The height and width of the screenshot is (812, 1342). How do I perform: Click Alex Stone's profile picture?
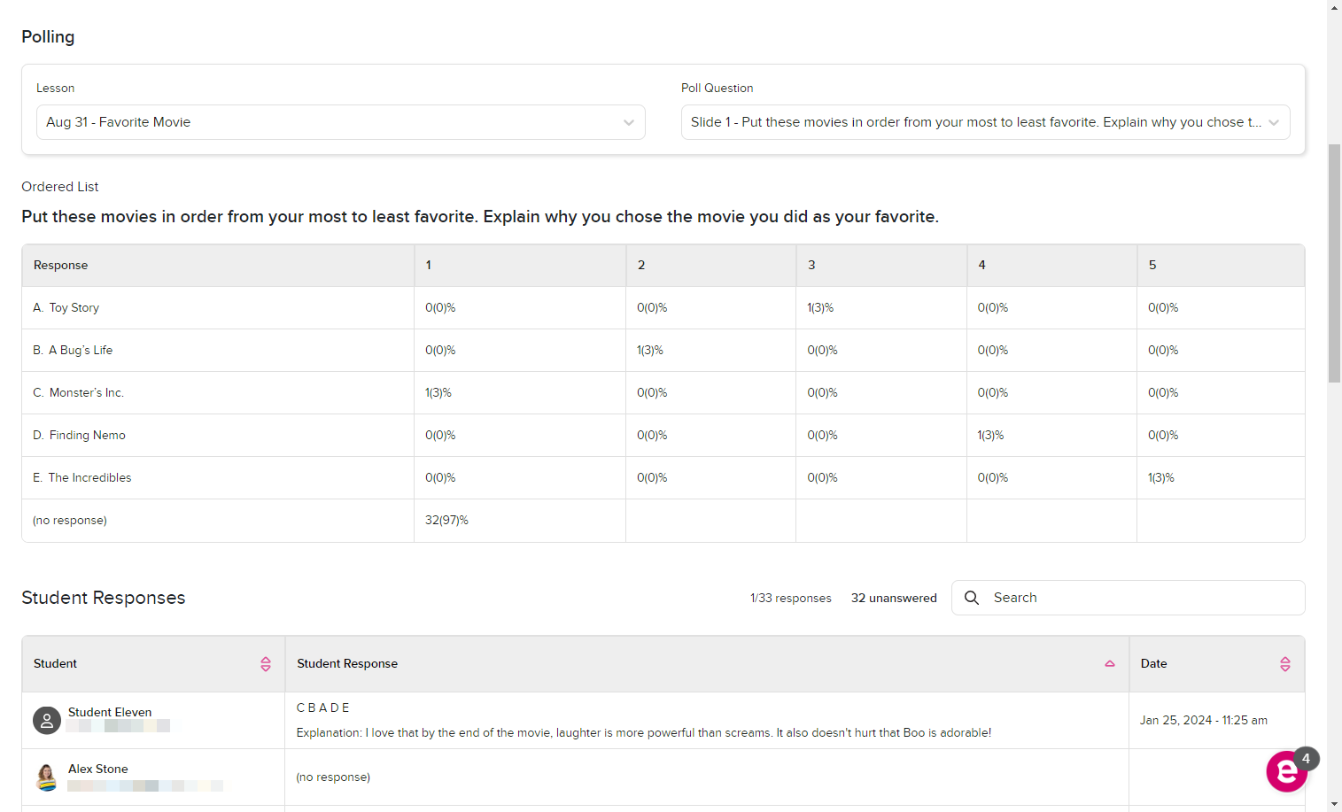click(47, 777)
